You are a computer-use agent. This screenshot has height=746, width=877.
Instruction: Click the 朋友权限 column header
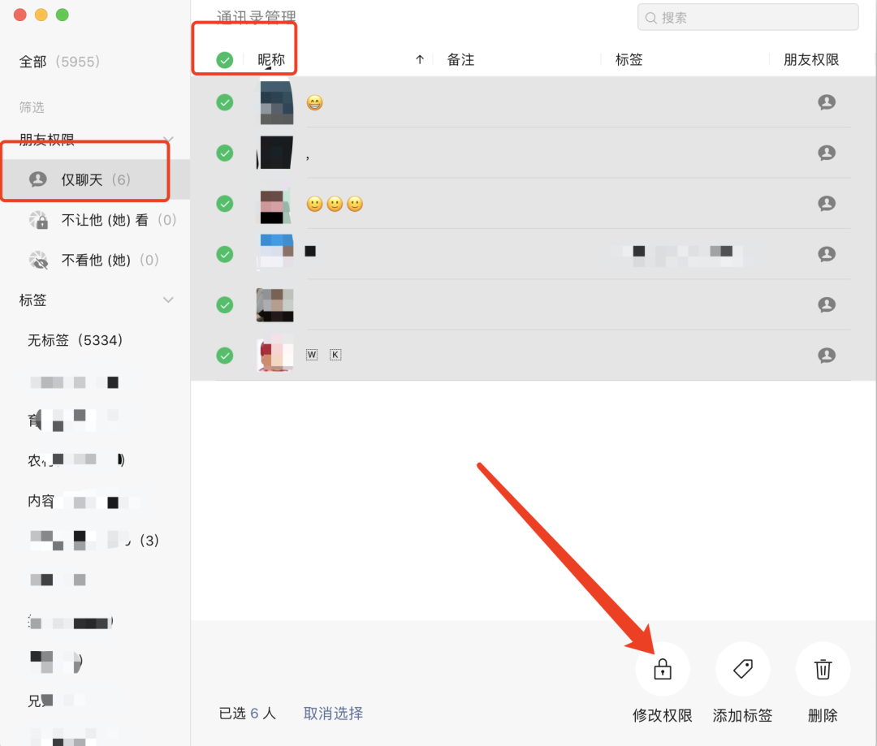tap(811, 60)
